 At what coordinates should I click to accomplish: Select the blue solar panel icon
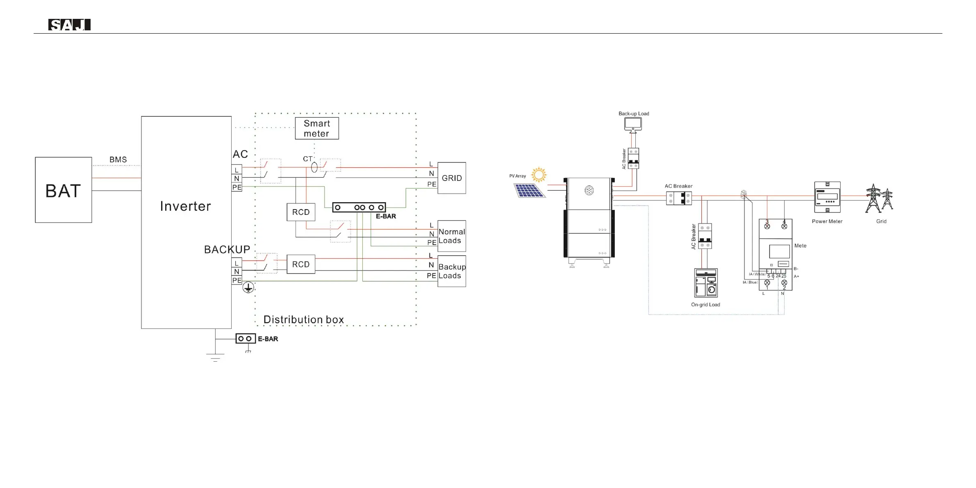click(x=530, y=191)
